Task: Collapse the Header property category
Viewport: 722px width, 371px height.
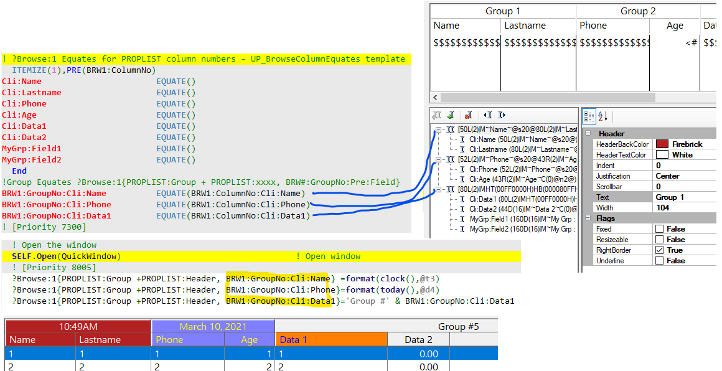Action: point(588,134)
